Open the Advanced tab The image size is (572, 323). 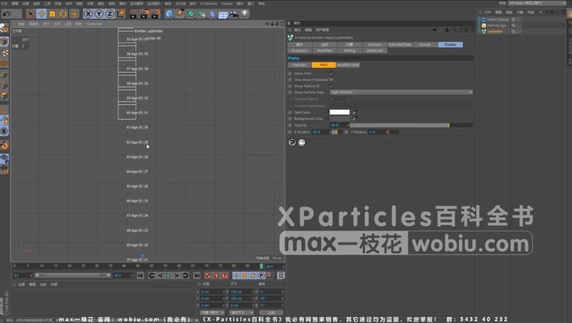pos(374,51)
